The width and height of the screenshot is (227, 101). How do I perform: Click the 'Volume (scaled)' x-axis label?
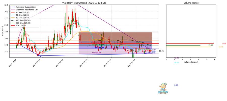point(191,62)
